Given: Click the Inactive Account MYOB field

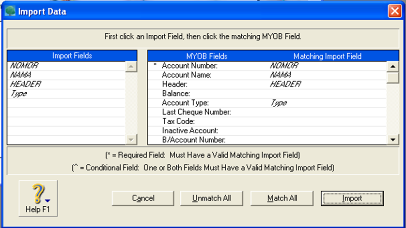Looking at the screenshot, I should [190, 130].
